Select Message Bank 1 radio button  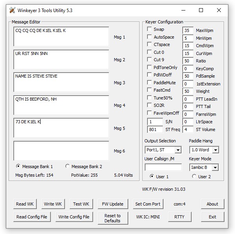tap(18, 166)
